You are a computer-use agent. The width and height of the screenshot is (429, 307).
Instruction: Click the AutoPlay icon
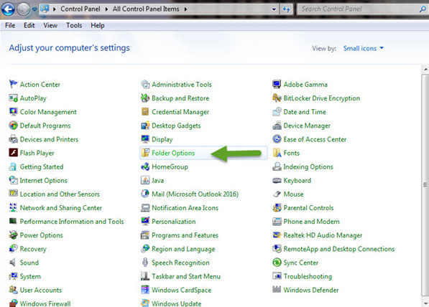coord(13,98)
